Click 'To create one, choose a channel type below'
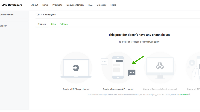Image resolution: width=200 pixels, height=112 pixels. [139, 42]
